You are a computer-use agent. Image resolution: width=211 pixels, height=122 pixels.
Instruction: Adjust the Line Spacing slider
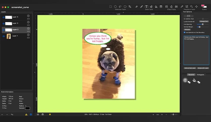click(202, 24)
